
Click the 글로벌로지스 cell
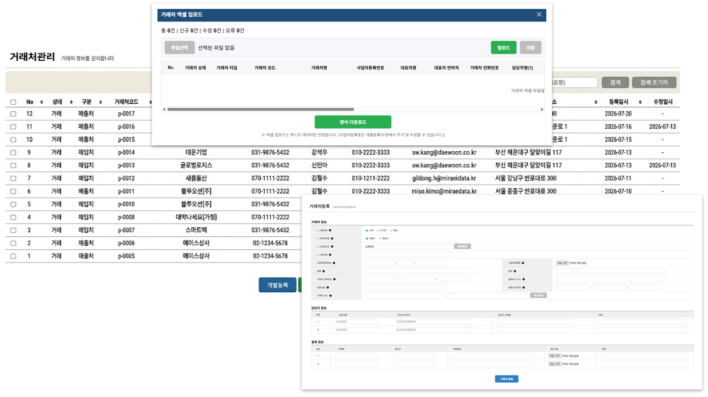coord(196,166)
